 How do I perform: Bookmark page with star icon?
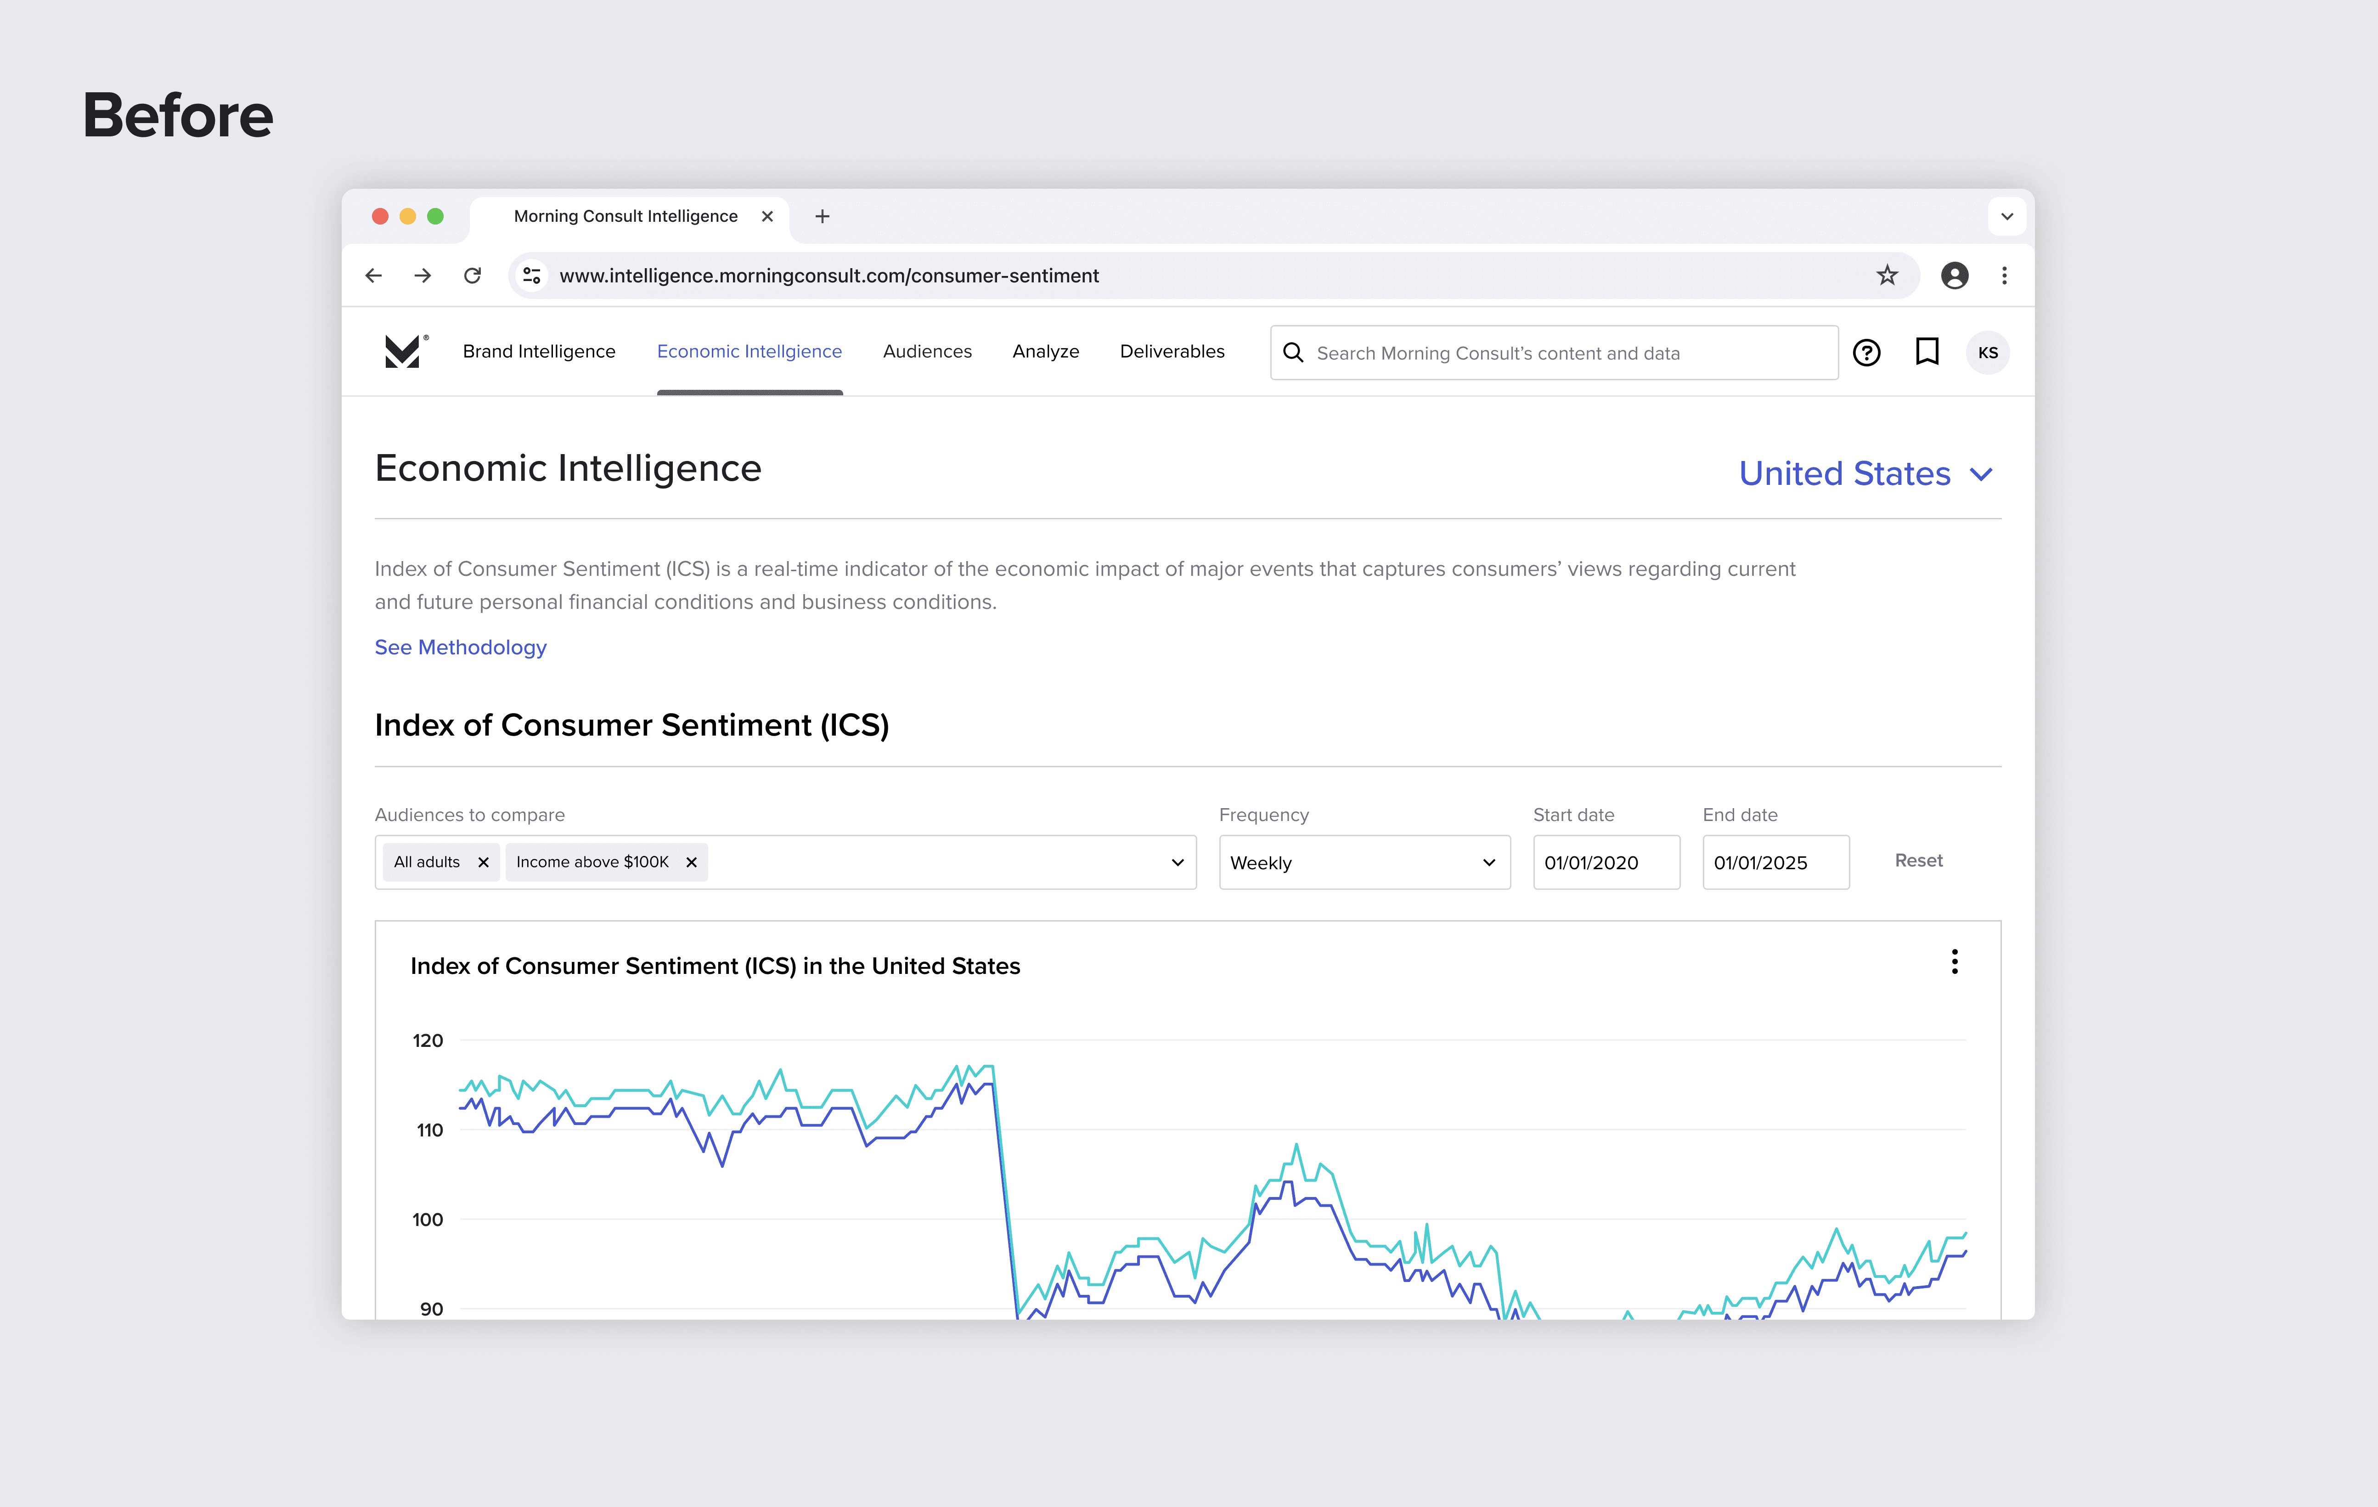(x=1886, y=276)
